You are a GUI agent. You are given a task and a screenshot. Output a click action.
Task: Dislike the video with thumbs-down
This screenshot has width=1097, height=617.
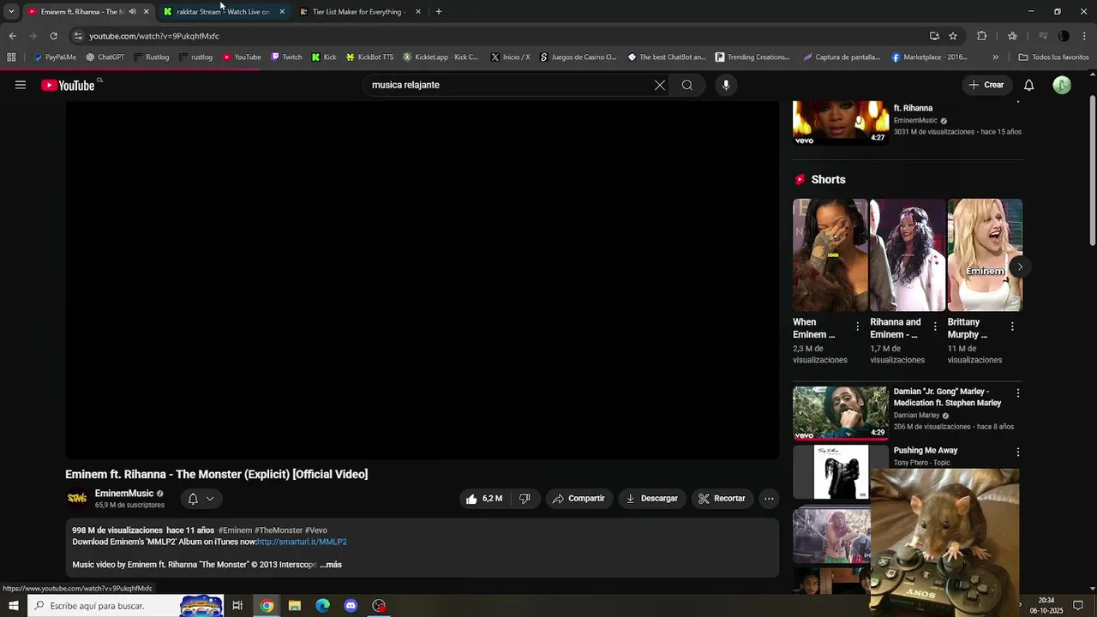click(x=525, y=499)
